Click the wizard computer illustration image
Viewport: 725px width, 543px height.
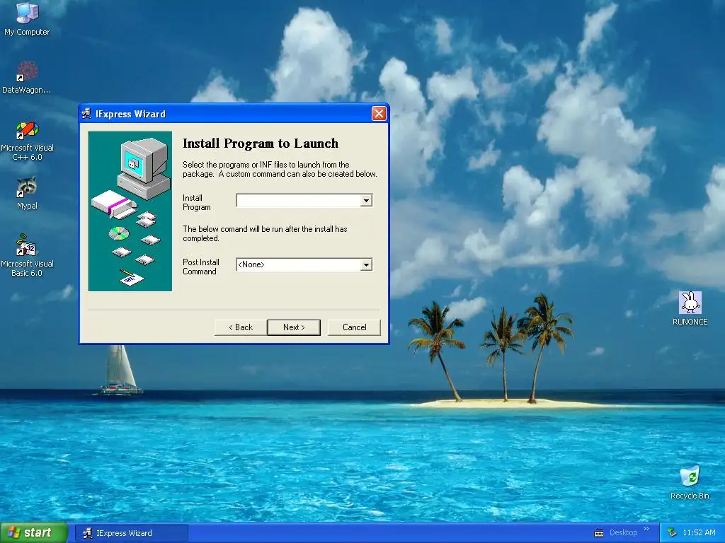point(130,211)
